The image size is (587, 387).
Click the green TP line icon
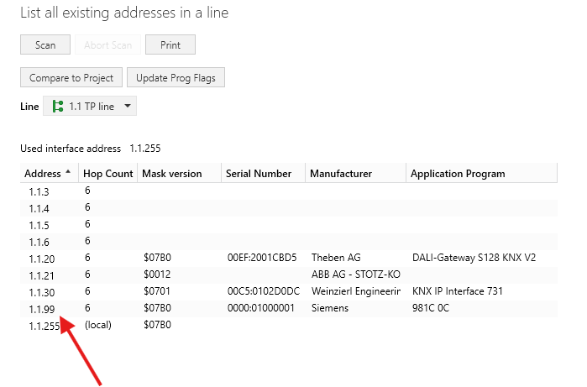(58, 107)
